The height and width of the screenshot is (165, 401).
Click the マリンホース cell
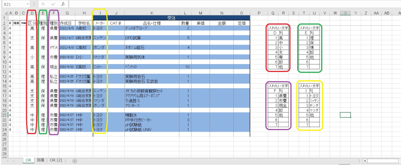(x=152, y=105)
